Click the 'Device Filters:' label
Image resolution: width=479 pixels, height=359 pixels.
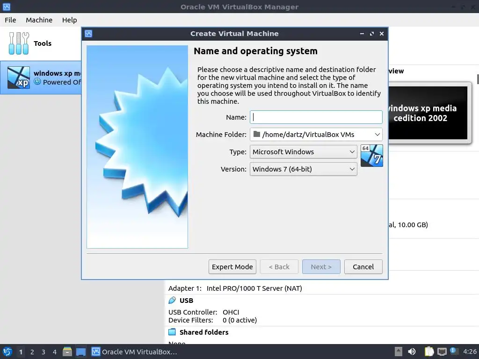click(191, 320)
